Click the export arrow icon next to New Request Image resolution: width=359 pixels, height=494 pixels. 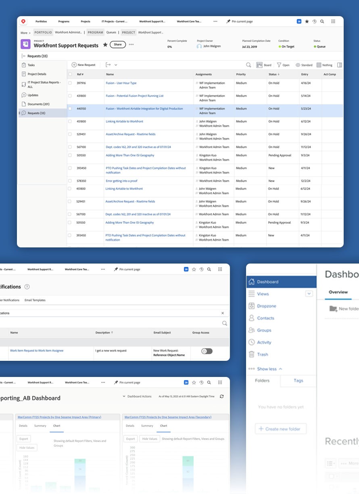[108, 65]
